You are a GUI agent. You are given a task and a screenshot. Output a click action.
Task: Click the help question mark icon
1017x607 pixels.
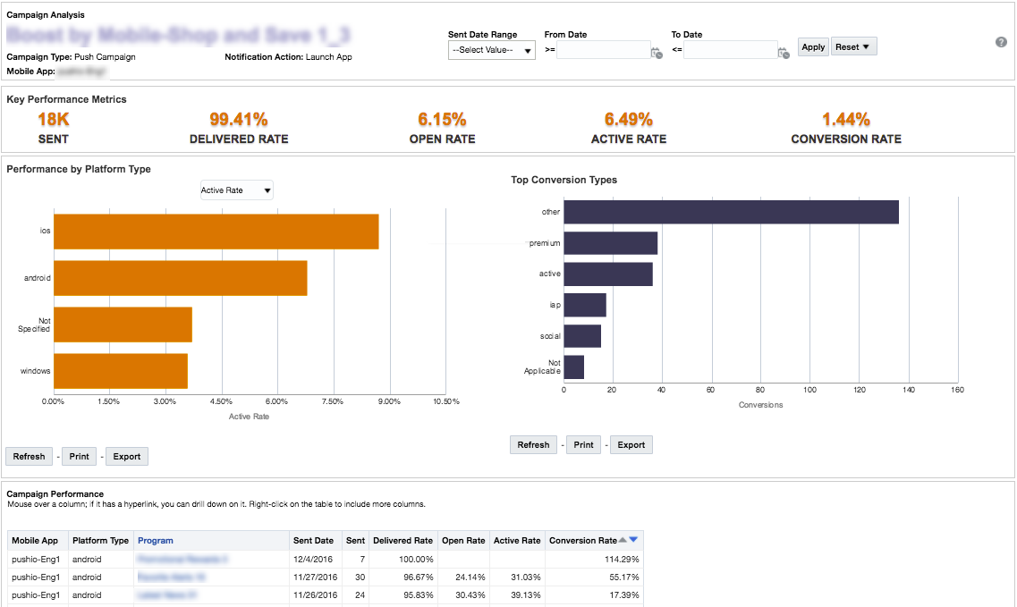1001,42
